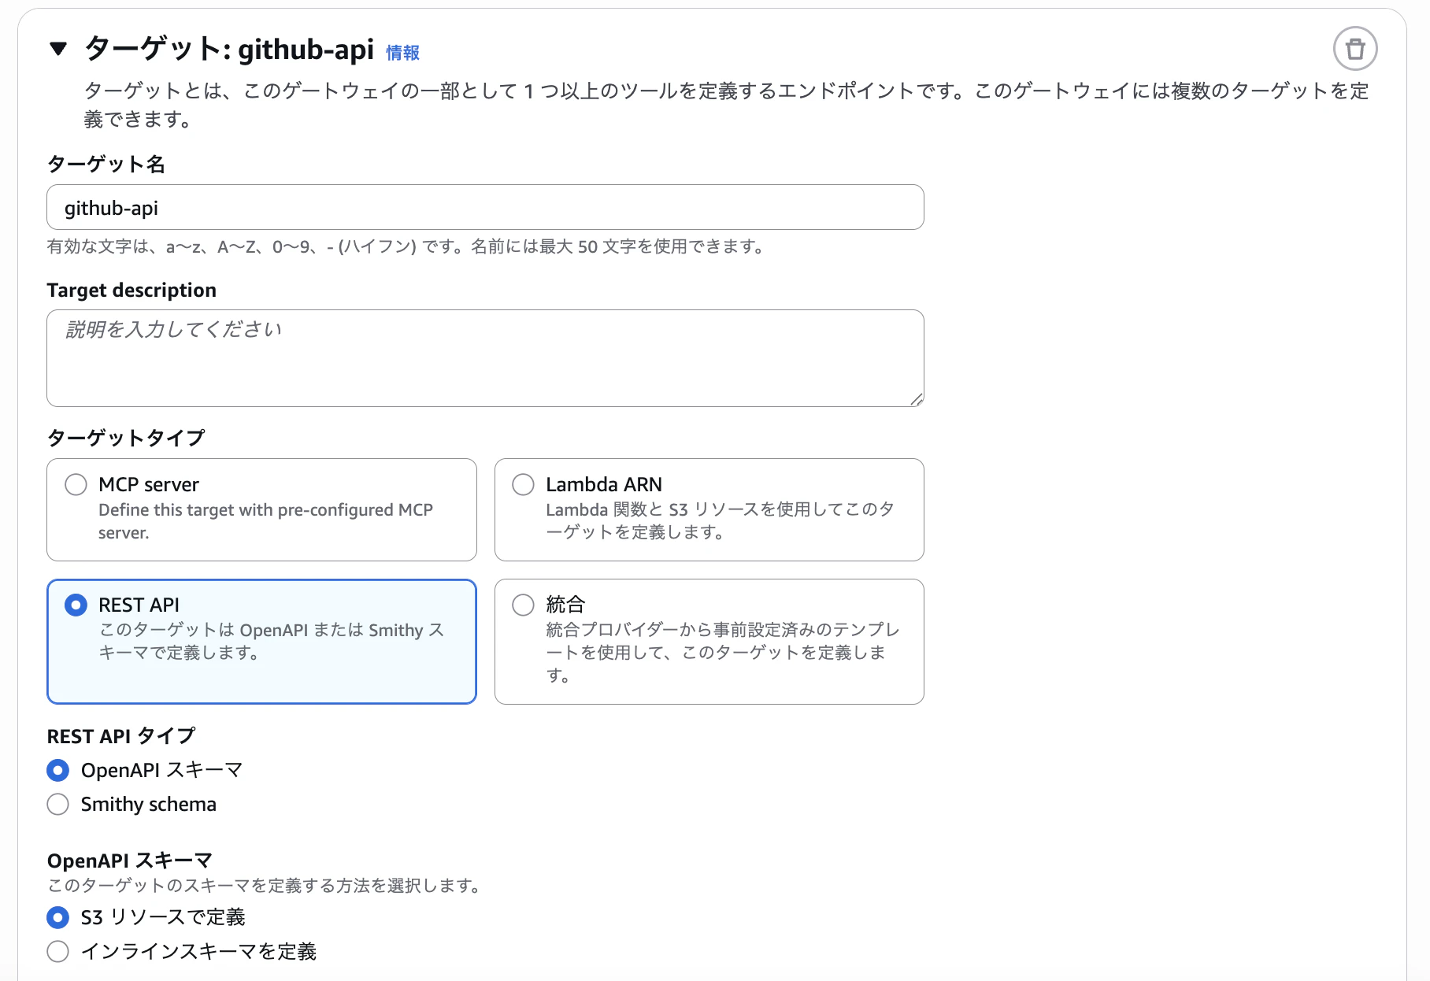Click the delete target trash icon
The image size is (1430, 981).
[x=1356, y=49]
